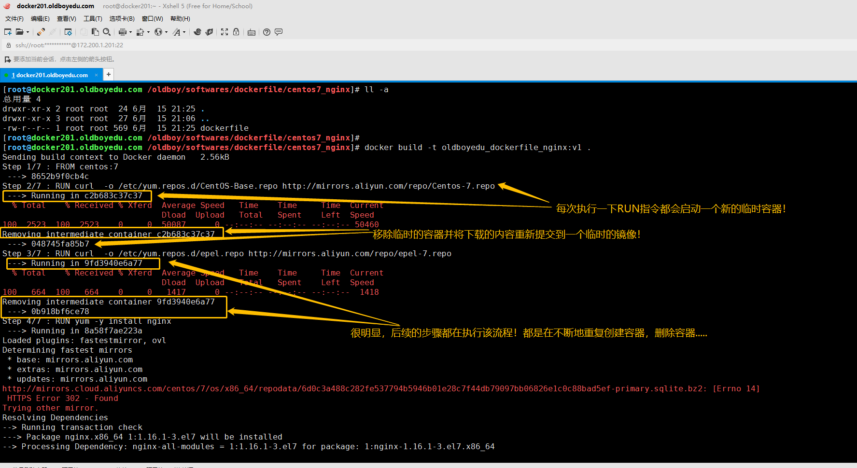Close the docker201.oldboyedu.com tab
Image resolution: width=857 pixels, height=468 pixels.
tap(96, 75)
